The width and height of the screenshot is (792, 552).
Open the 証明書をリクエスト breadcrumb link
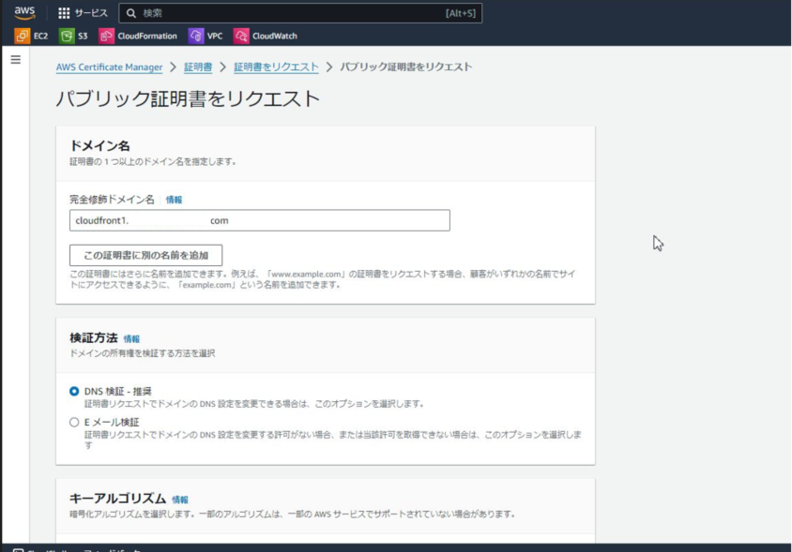click(x=276, y=67)
